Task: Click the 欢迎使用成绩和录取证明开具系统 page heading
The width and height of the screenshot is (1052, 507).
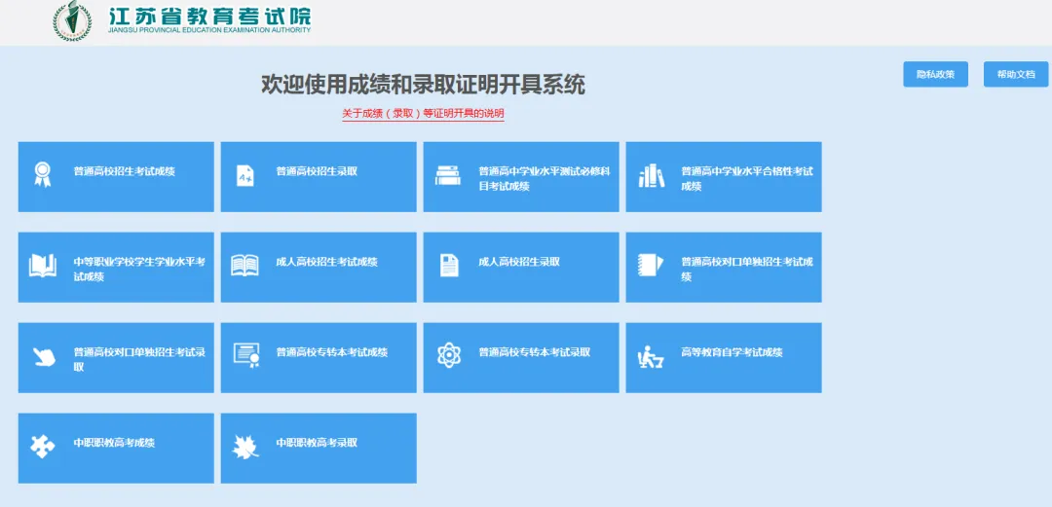Action: coord(423,85)
